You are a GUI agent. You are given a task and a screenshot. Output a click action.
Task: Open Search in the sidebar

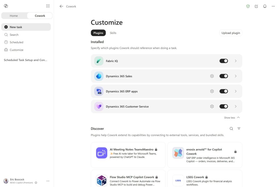26,35
